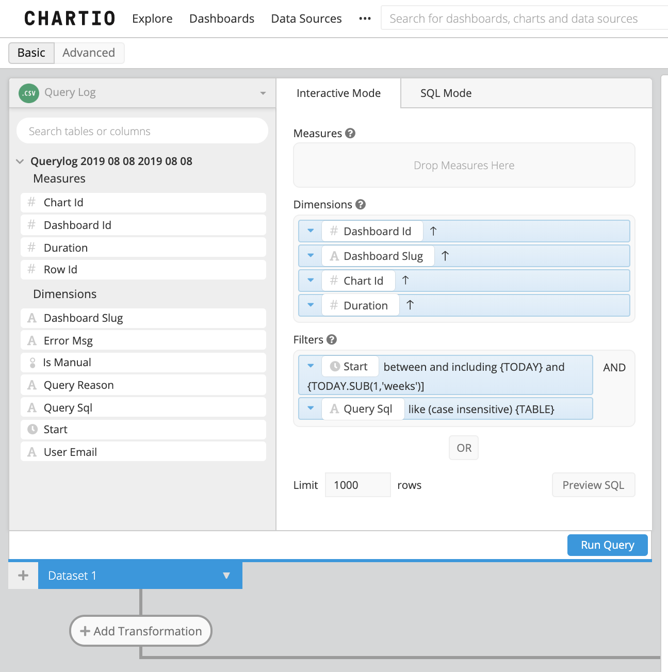668x672 pixels.
Task: Click the OR filter button
Action: 464,448
